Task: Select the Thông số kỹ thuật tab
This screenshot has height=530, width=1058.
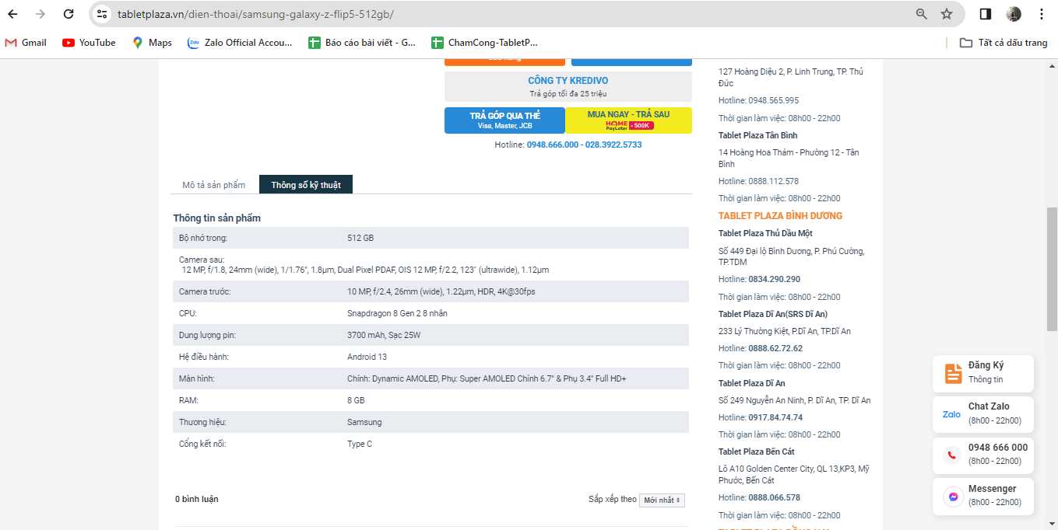Action: [306, 185]
